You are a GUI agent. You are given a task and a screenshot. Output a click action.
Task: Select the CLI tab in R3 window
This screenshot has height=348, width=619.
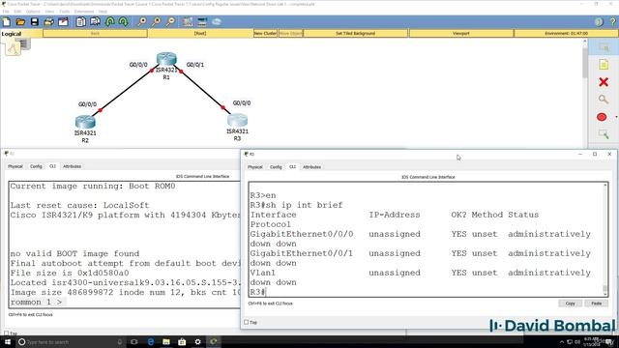click(292, 167)
